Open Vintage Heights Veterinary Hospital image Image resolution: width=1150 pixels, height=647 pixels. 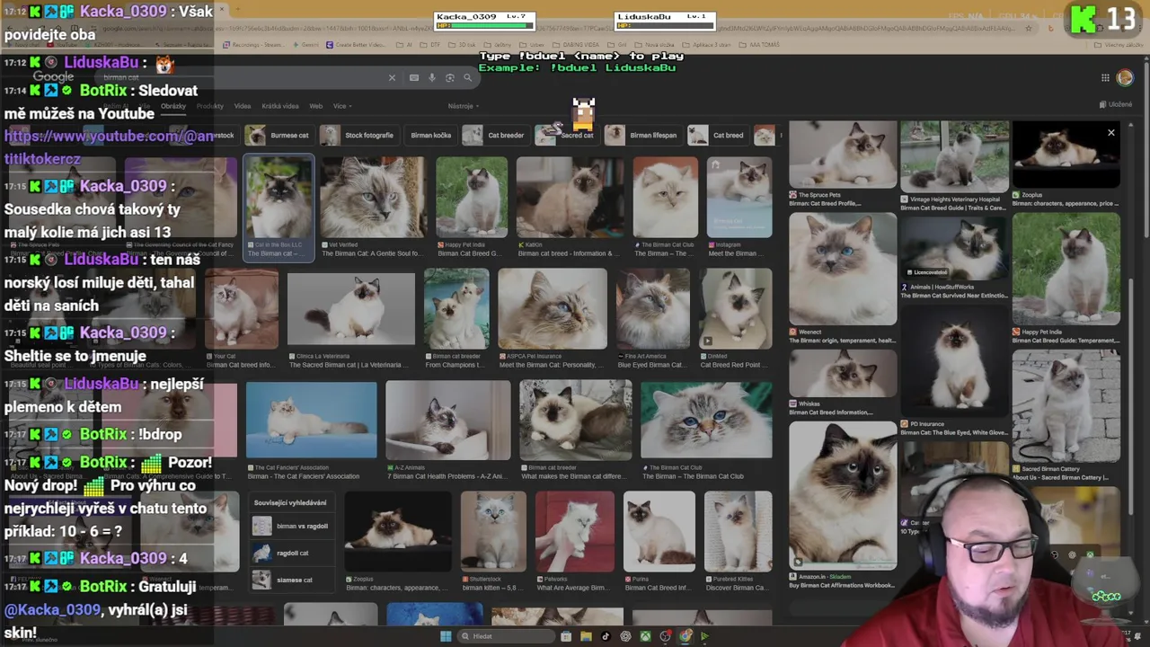tap(954, 156)
